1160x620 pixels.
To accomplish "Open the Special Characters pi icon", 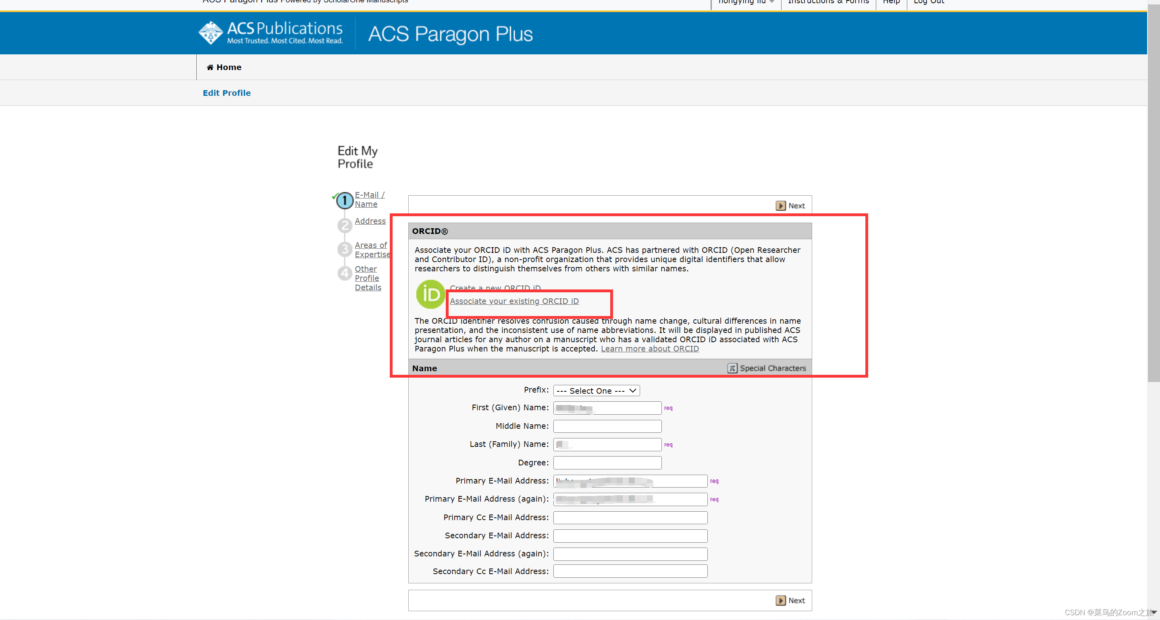I will tap(732, 368).
